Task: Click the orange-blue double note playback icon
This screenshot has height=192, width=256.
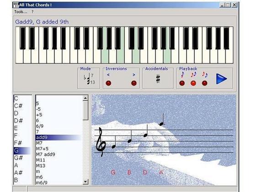Action: click(x=193, y=75)
